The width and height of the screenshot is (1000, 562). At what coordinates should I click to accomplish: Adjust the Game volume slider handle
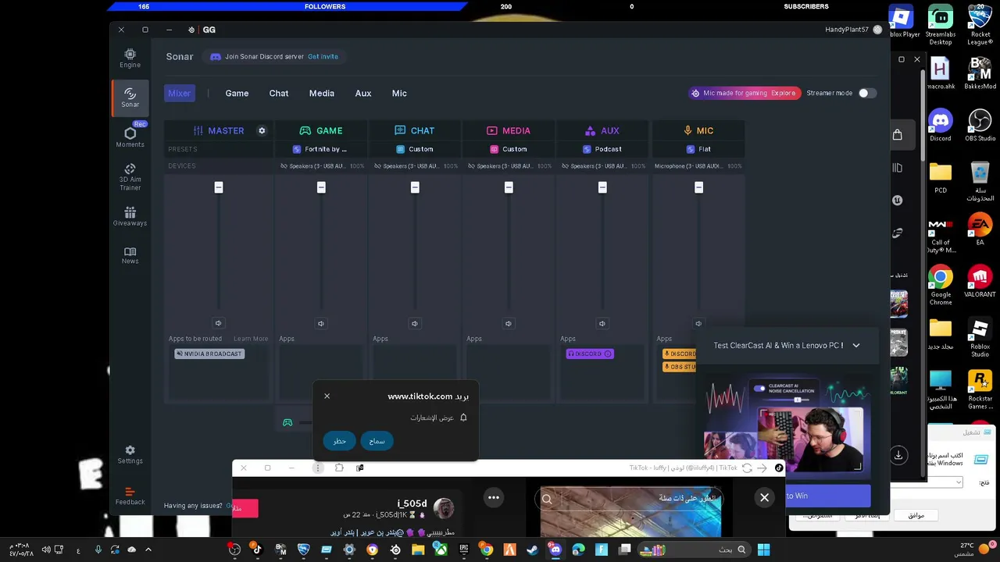click(321, 187)
